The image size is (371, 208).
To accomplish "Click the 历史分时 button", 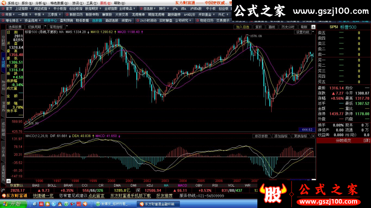I will [x=288, y=27].
